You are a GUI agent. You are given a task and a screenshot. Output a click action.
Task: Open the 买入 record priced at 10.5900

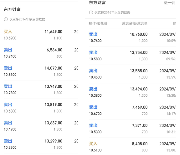[41, 35]
